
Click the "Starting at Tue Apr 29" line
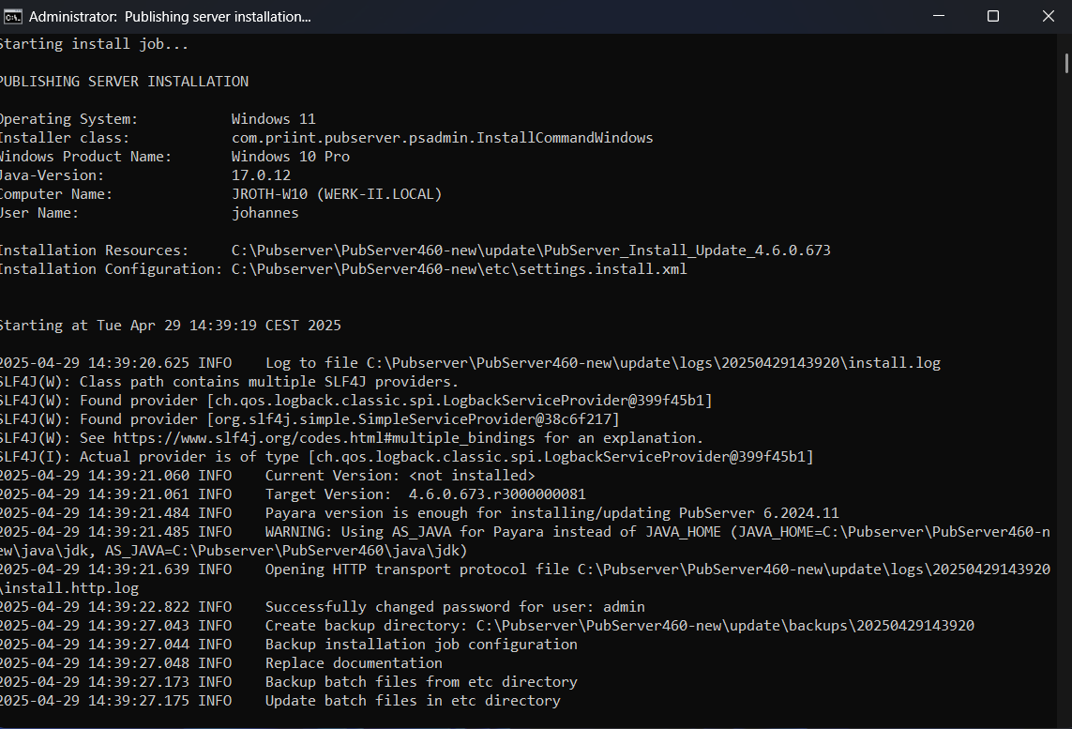coord(170,326)
